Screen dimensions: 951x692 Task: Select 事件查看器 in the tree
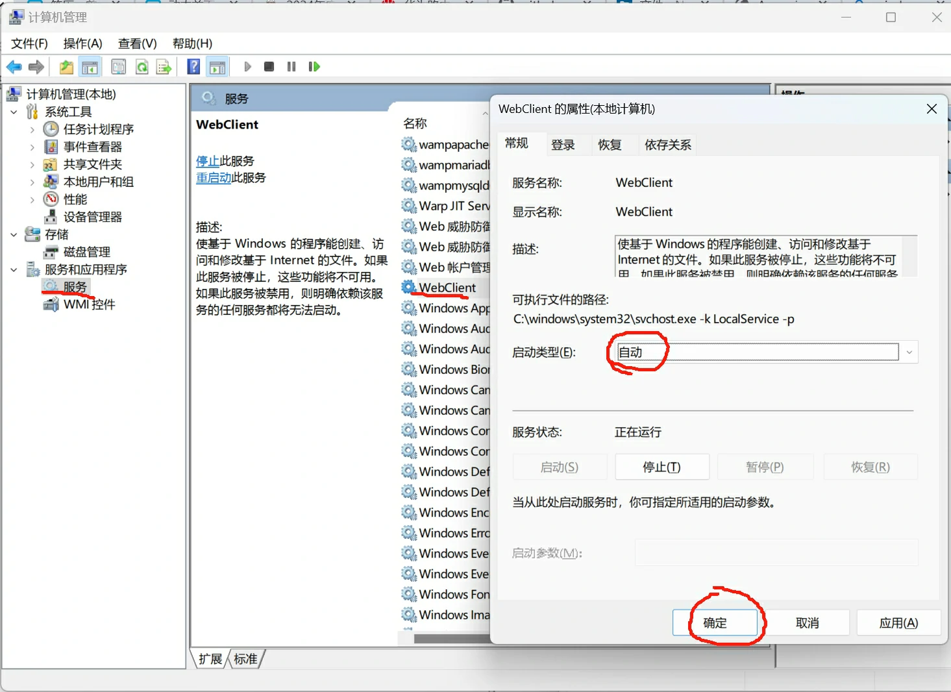(x=93, y=147)
